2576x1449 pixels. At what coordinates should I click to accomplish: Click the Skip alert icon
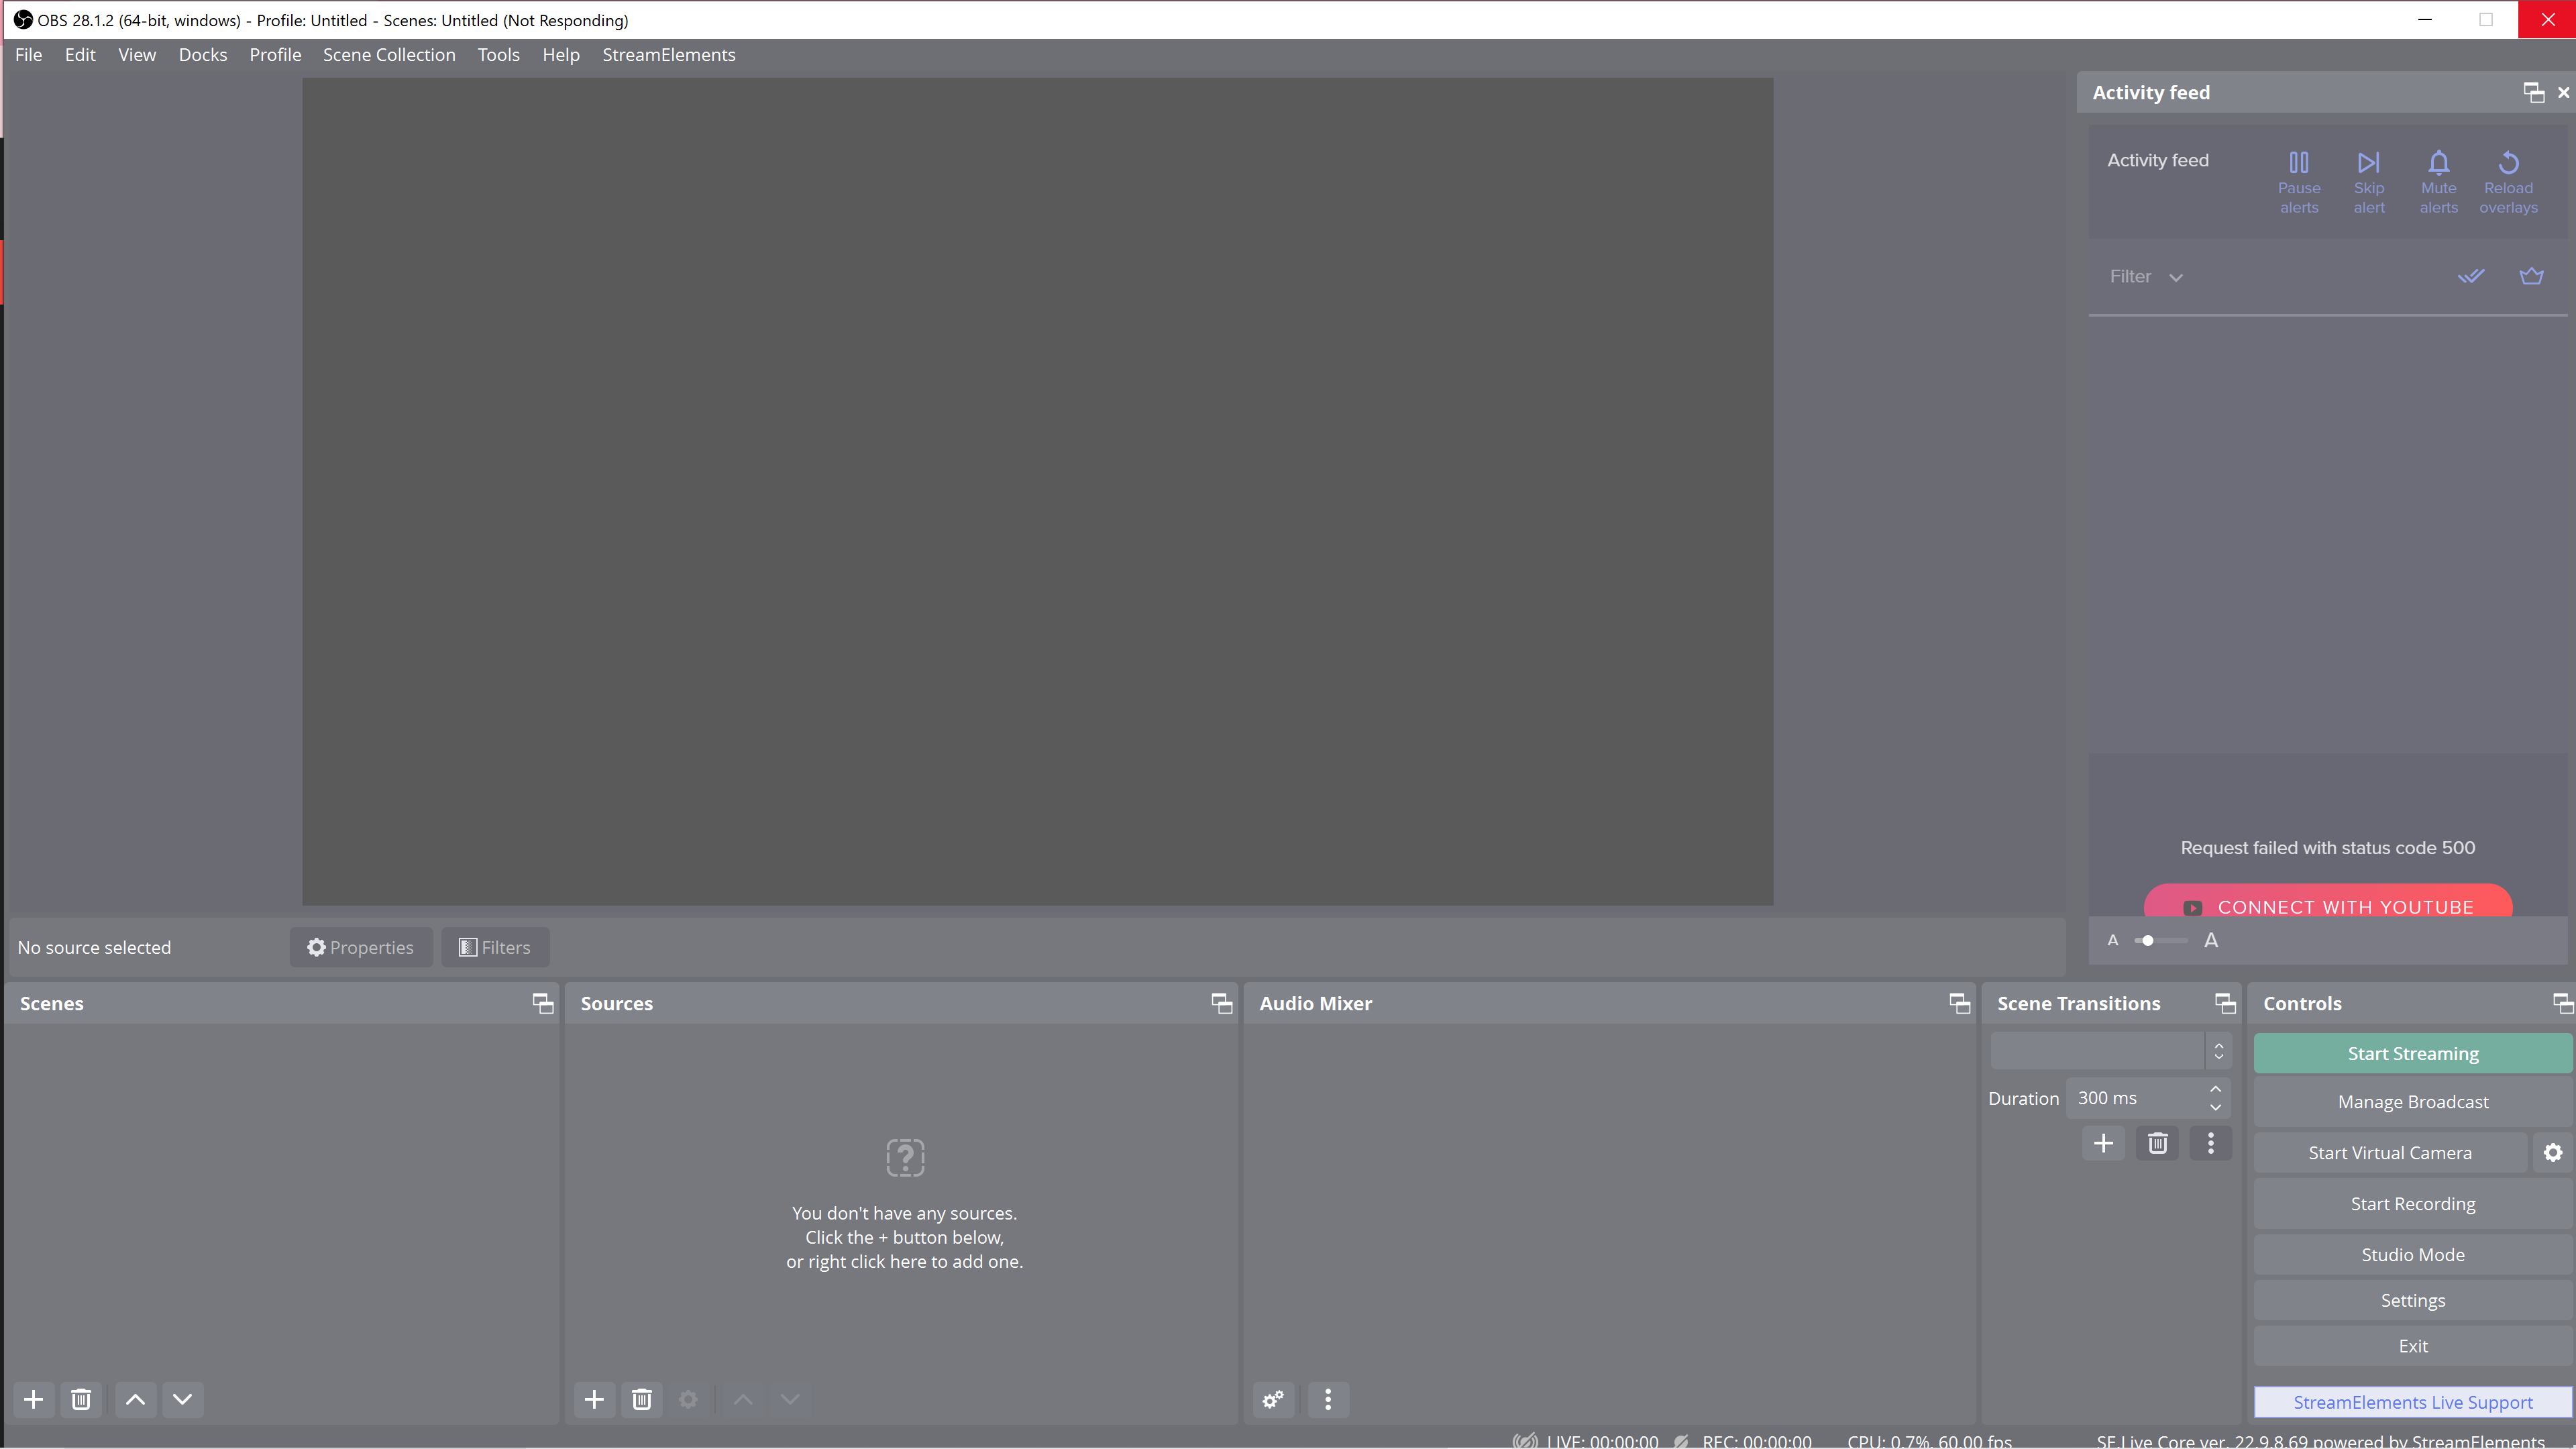[x=2368, y=163]
